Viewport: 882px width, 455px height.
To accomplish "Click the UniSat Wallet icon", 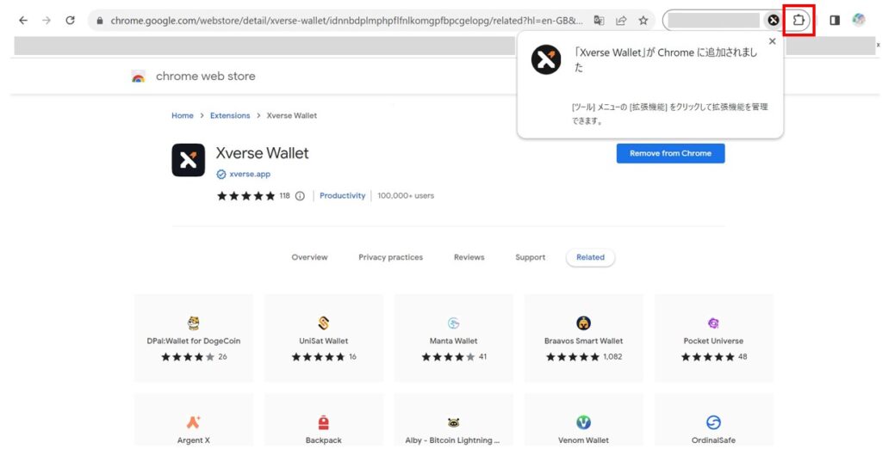I will pyautogui.click(x=324, y=323).
